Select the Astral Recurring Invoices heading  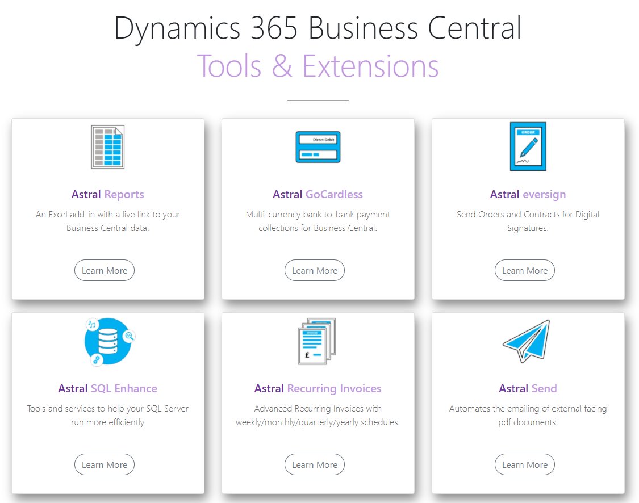point(318,388)
